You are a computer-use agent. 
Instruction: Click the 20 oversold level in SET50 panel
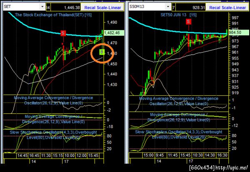tap(234, 148)
